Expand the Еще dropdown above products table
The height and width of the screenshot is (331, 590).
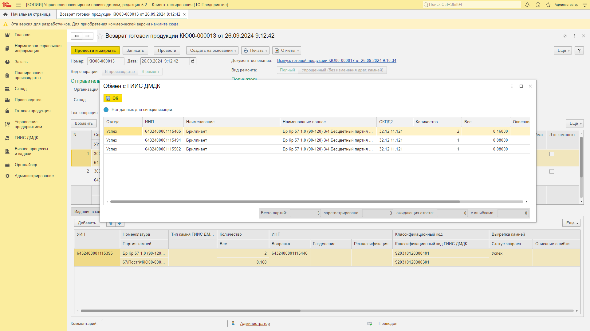[575, 124]
